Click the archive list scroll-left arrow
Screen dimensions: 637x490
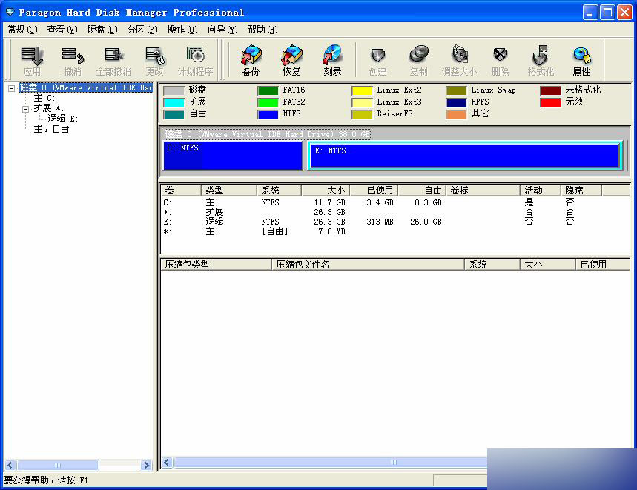pos(167,463)
